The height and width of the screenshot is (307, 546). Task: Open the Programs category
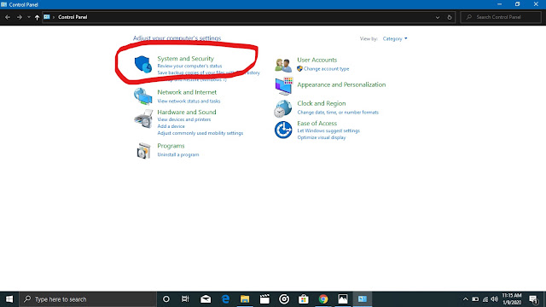(171, 146)
